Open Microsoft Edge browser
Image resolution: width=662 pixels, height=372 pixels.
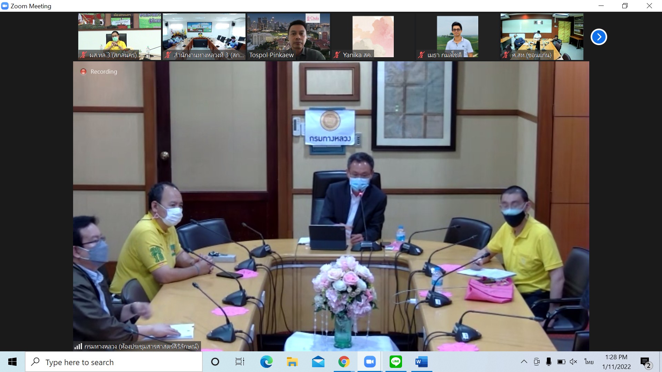click(266, 362)
